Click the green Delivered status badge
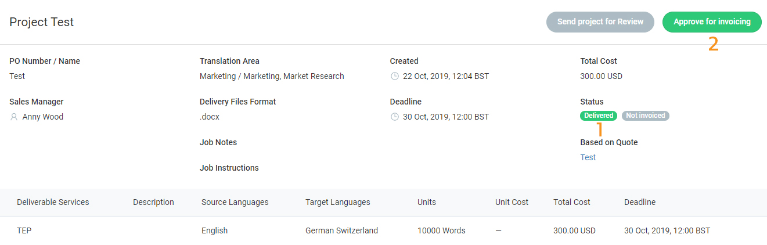Viewport: 767px width, 245px height. pos(598,116)
